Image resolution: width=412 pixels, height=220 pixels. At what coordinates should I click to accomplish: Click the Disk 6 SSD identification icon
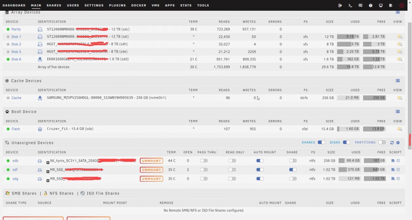point(40,59)
